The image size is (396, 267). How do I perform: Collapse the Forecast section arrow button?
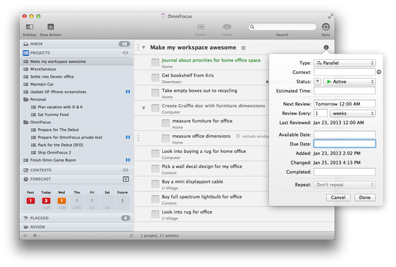tap(126, 179)
